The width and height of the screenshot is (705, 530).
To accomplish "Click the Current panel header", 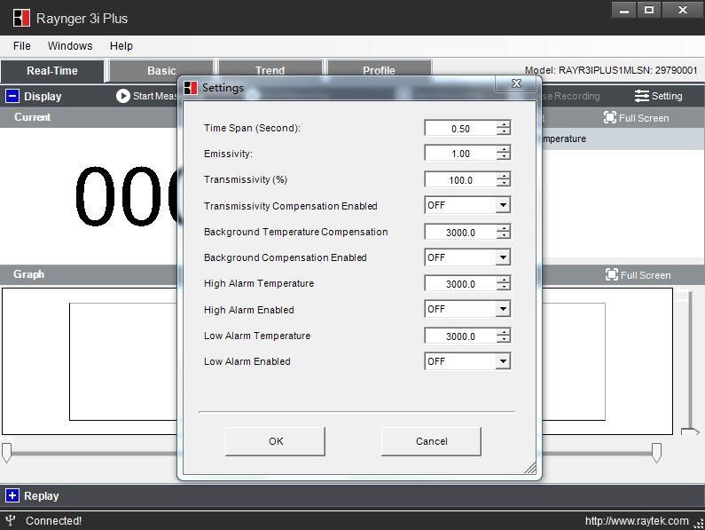I will tap(32, 117).
